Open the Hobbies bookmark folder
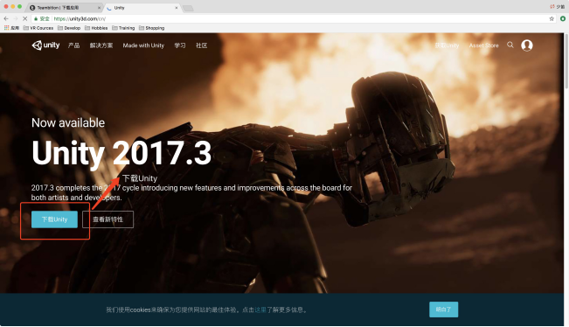This screenshot has height=327, width=569. (x=96, y=28)
